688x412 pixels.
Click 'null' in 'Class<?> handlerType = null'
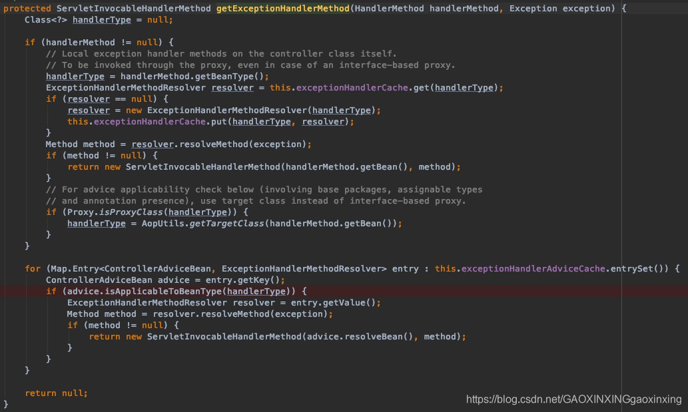point(158,20)
